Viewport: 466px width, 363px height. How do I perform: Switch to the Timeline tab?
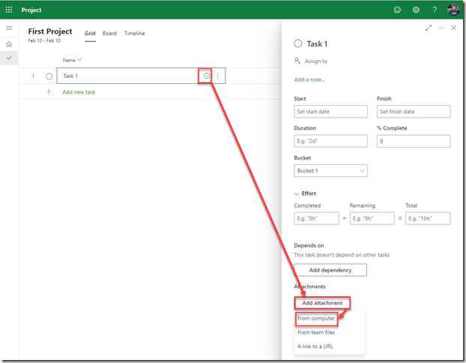point(135,34)
